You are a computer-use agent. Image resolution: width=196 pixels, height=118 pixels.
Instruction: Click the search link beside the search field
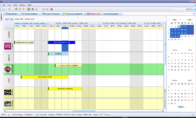190,9
